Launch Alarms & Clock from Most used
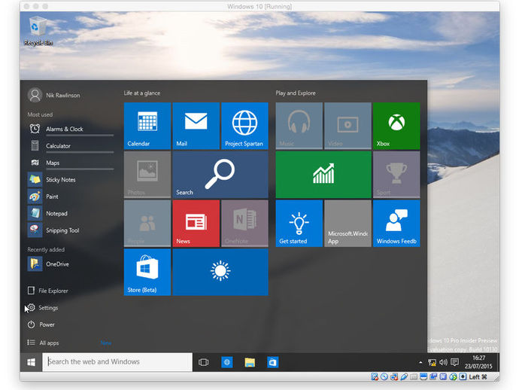This screenshot has width=519, height=390. 71,129
